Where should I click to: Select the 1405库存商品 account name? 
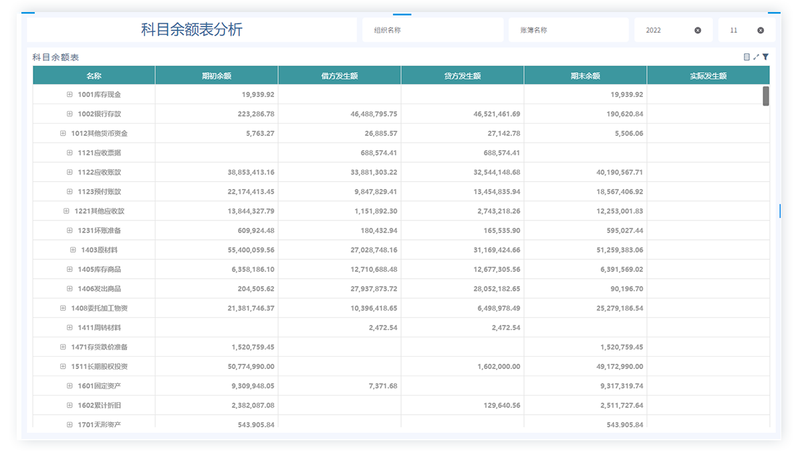[99, 269]
